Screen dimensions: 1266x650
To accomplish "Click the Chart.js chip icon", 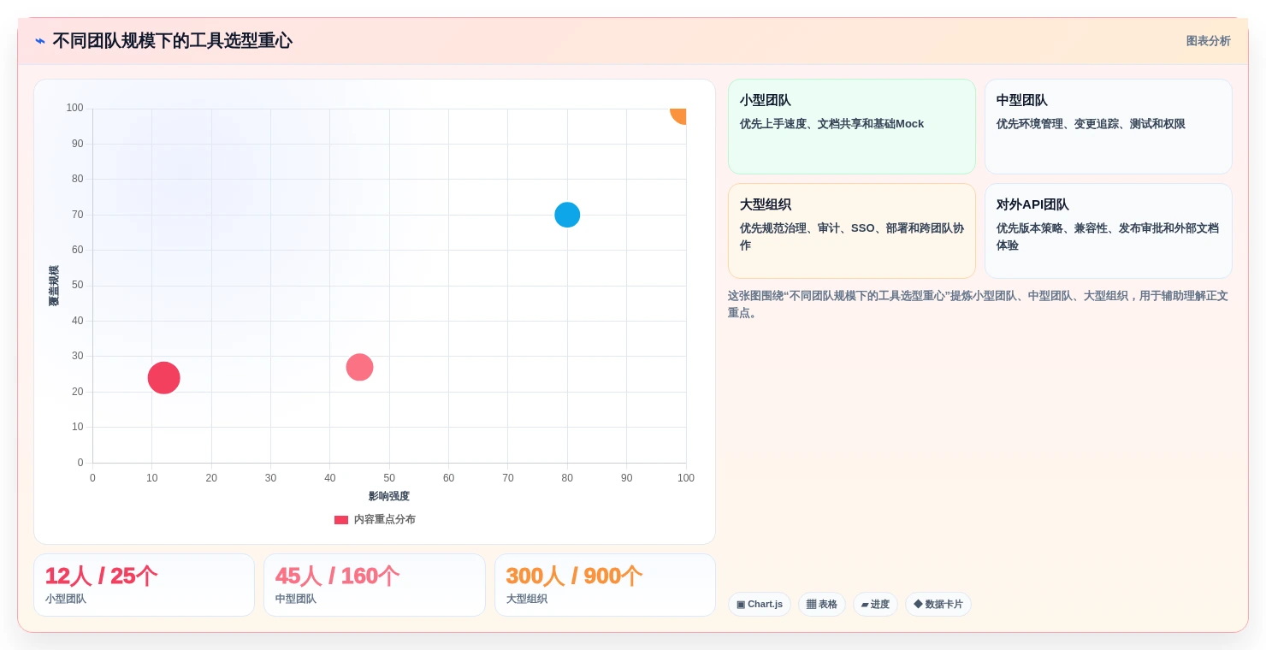I will [x=741, y=604].
